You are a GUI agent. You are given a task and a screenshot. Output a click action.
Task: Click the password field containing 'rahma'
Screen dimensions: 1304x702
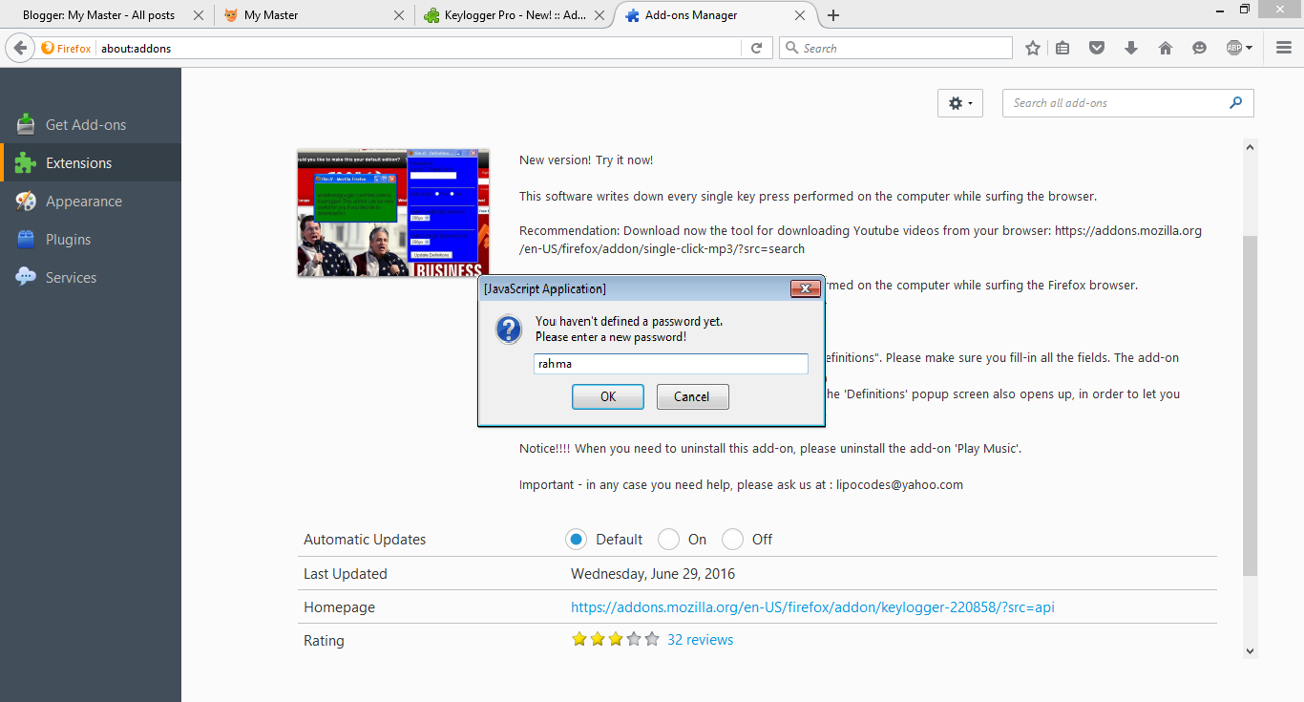[671, 364]
